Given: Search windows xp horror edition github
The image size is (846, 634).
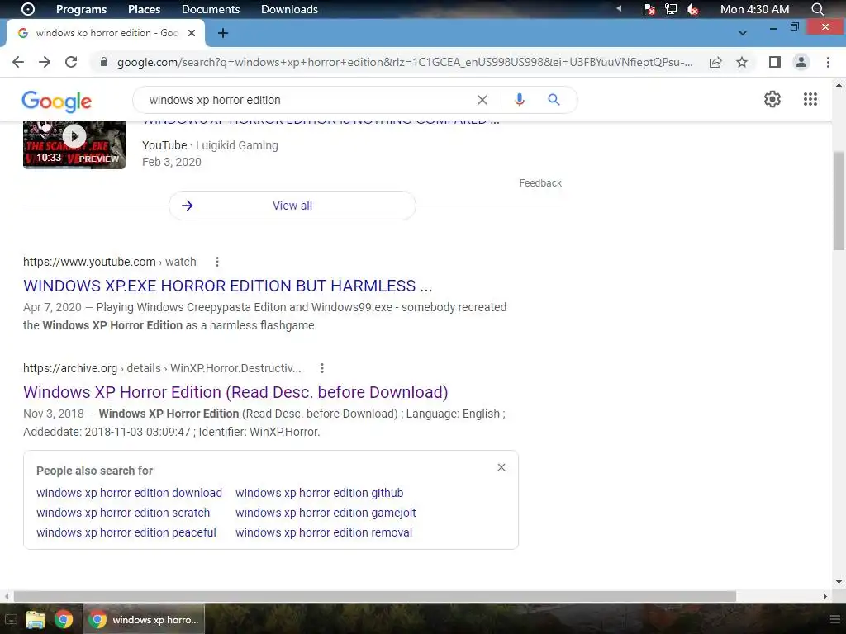Looking at the screenshot, I should pos(320,493).
